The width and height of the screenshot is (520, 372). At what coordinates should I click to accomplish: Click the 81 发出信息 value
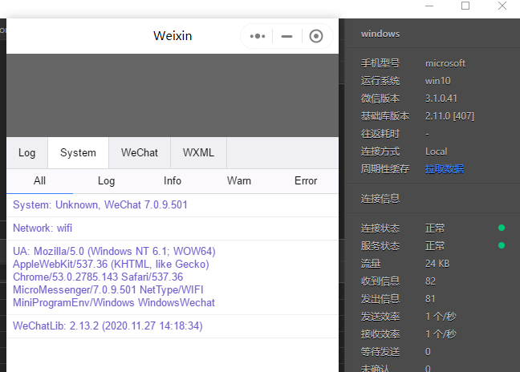point(430,299)
